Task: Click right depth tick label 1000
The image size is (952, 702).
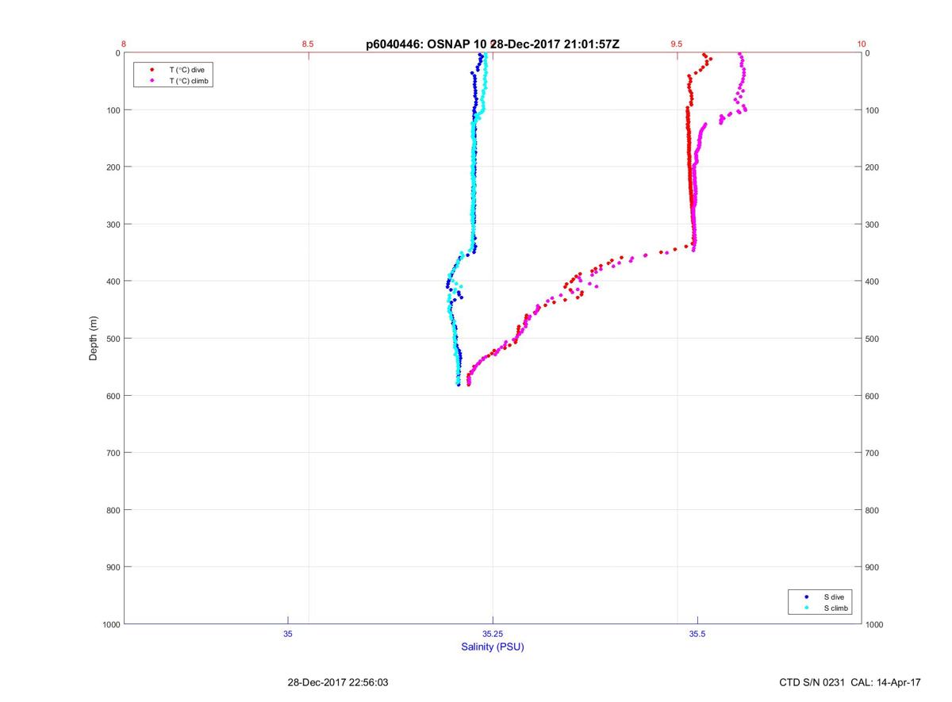Action: coord(875,624)
